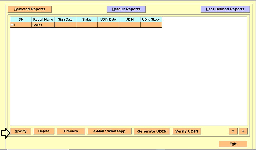256x150 pixels.
Task: Click the Verify UDIN button
Action: click(187, 131)
